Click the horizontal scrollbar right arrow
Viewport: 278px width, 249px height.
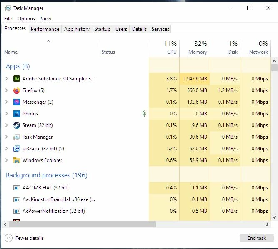268,224
